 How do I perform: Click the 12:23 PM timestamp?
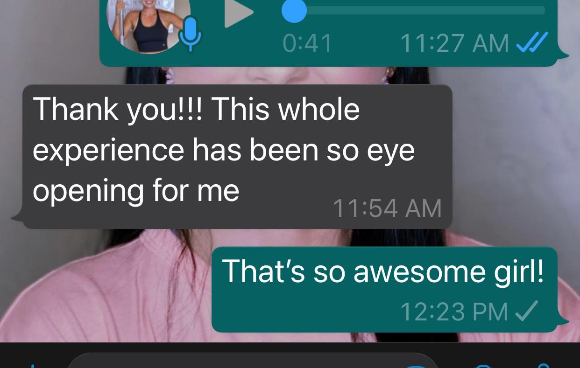[454, 312]
